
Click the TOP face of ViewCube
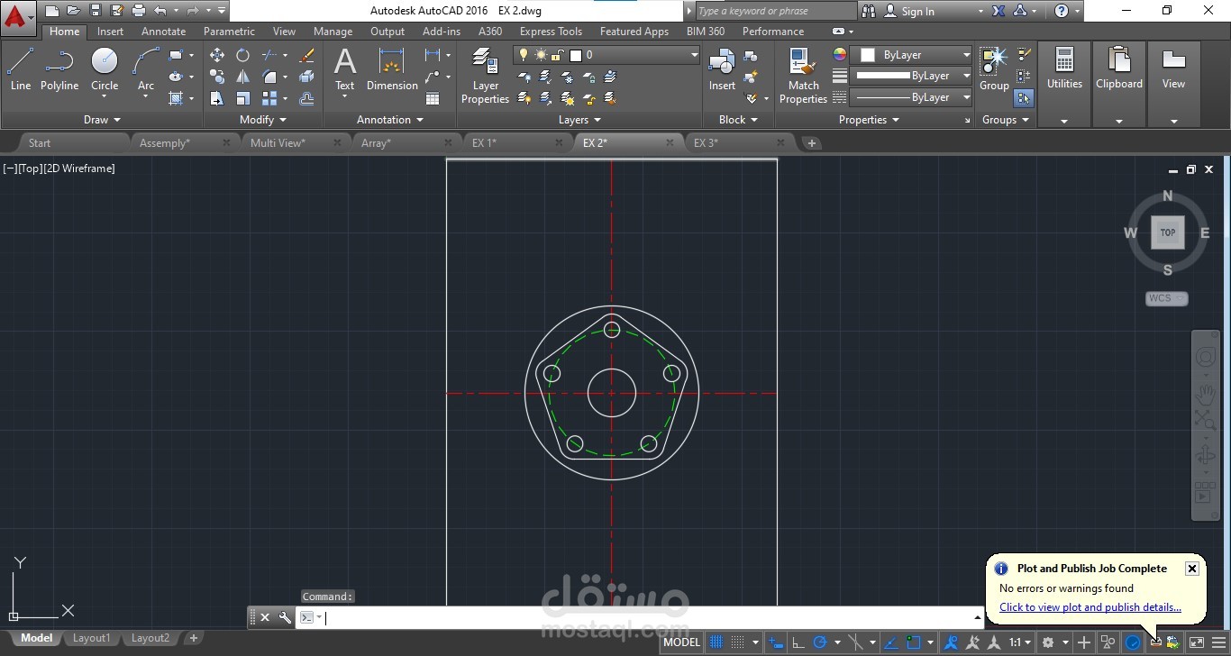point(1168,232)
